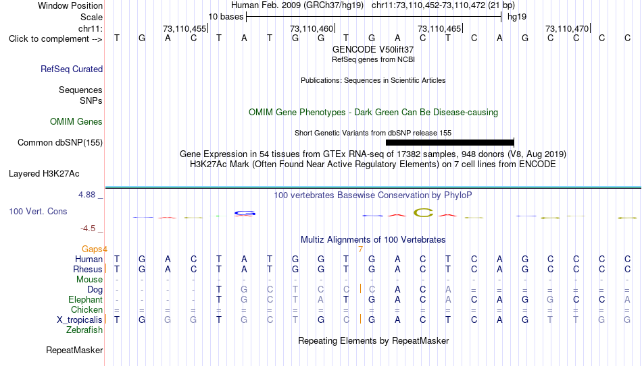642x366 pixels.
Task: Click 'Multiz Alignments of 100 Vertebrates' title
Action: point(373,240)
